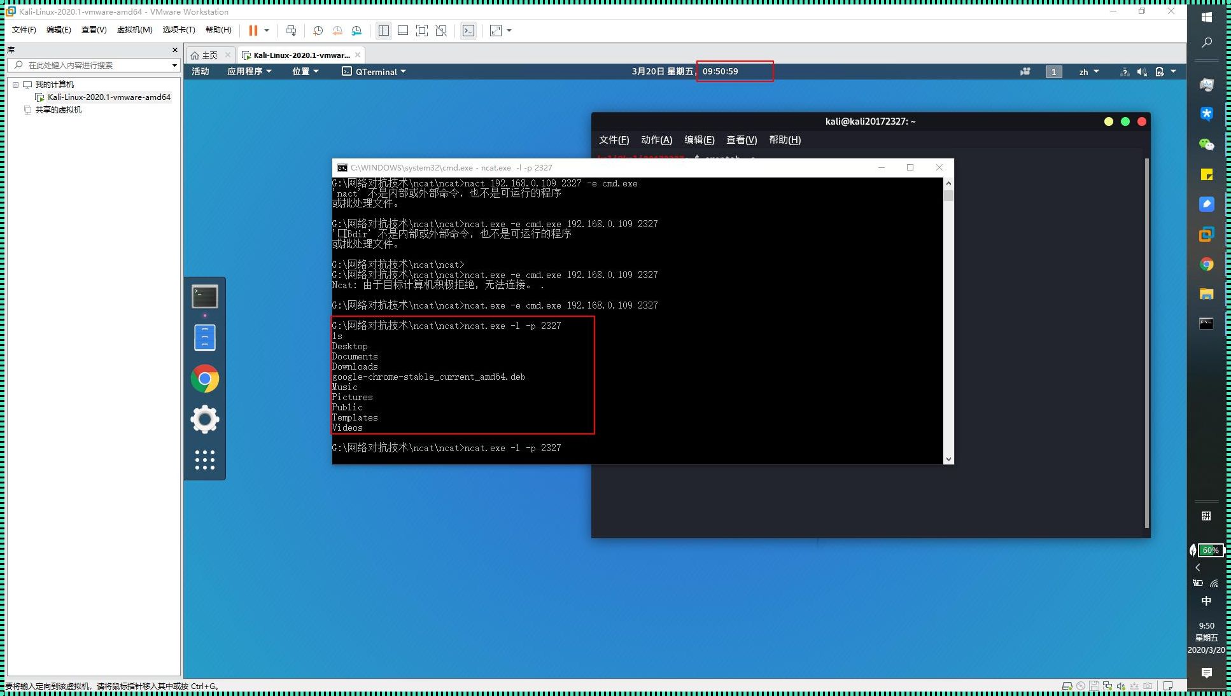Open Windows notification center icon

pyautogui.click(x=1207, y=672)
